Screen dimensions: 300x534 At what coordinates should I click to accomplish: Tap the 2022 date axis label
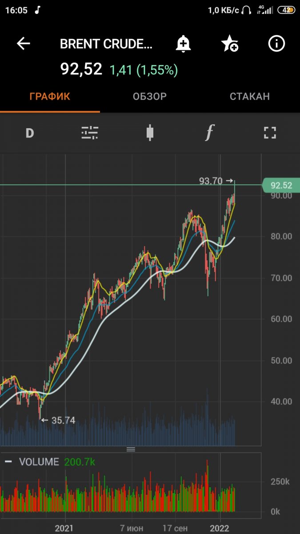tap(220, 528)
